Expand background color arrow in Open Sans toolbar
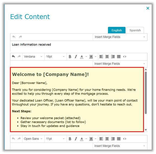 (x=96, y=139)
